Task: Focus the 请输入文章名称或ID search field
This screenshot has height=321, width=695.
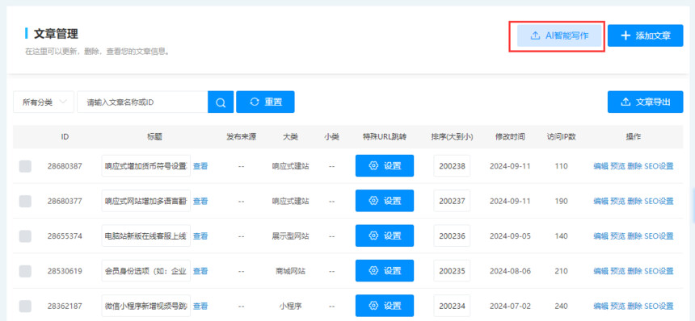Action: pyautogui.click(x=142, y=102)
